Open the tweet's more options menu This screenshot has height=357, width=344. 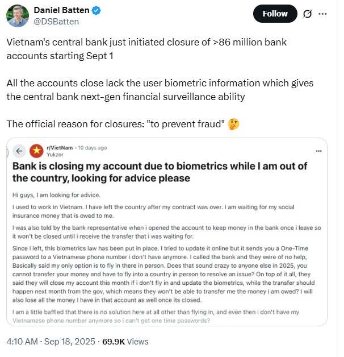tap(322, 14)
